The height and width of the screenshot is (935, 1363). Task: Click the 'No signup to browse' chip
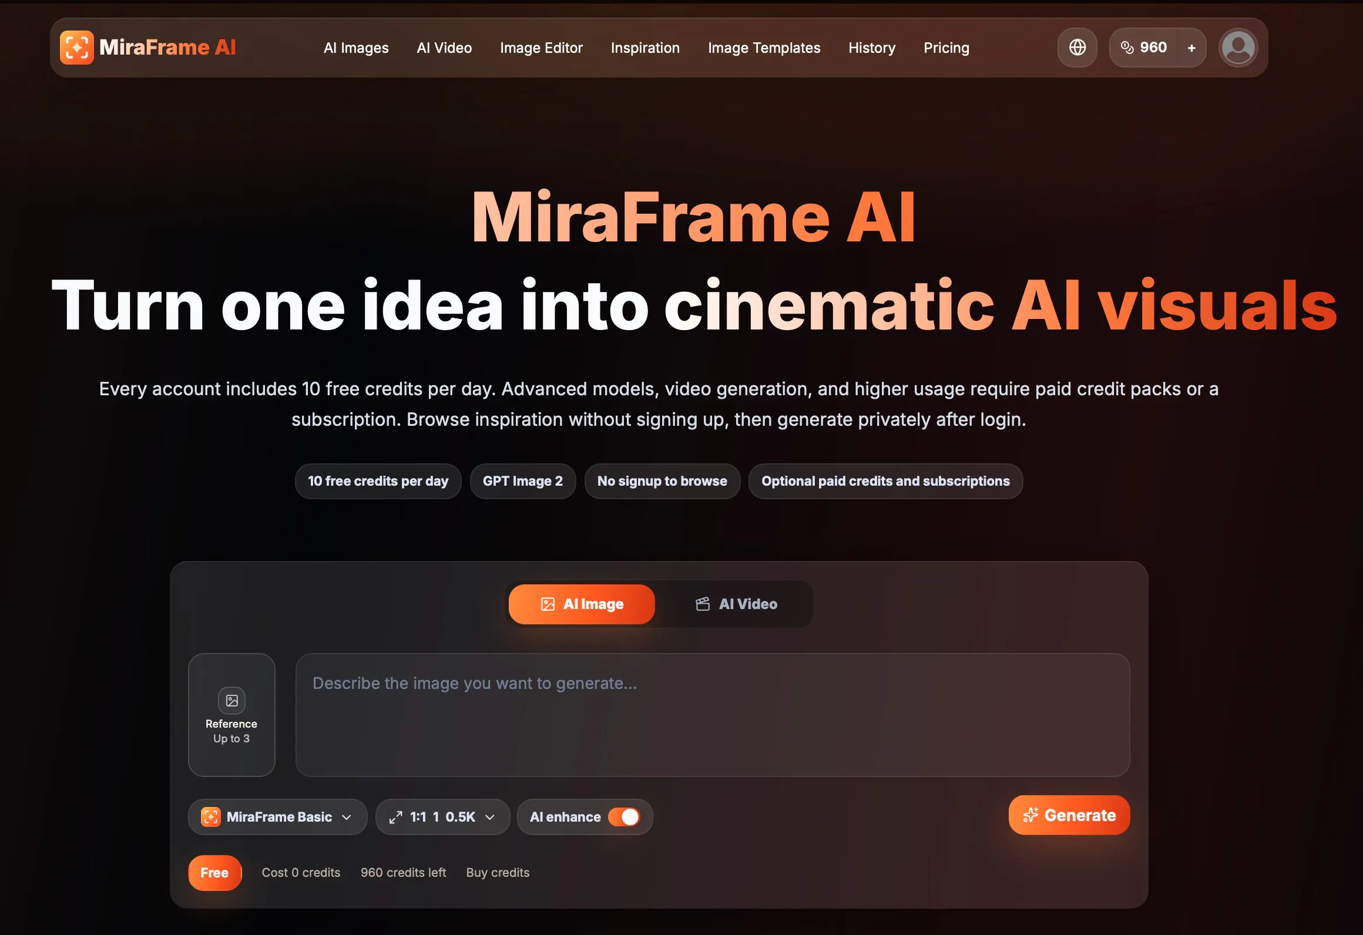tap(662, 481)
